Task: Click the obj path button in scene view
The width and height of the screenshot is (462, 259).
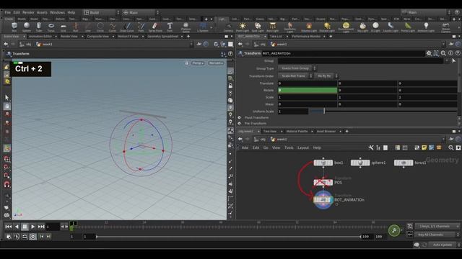Action: pos(25,44)
